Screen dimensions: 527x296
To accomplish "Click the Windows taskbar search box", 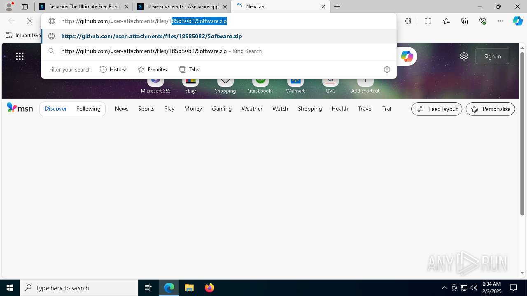I will pyautogui.click(x=79, y=288).
